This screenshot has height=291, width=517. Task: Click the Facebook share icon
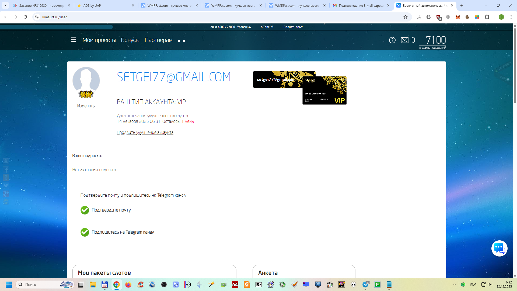6,170
